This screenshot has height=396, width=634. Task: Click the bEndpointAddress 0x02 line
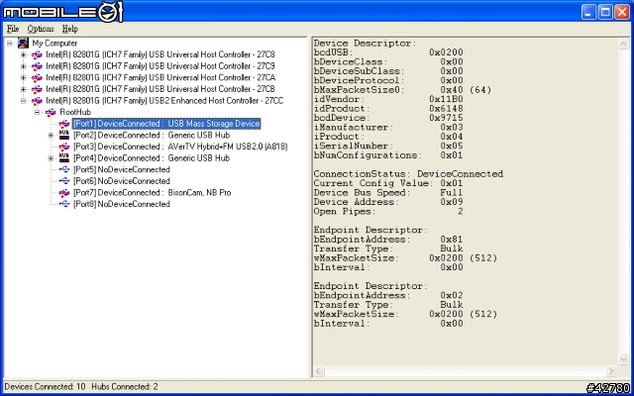coord(388,295)
